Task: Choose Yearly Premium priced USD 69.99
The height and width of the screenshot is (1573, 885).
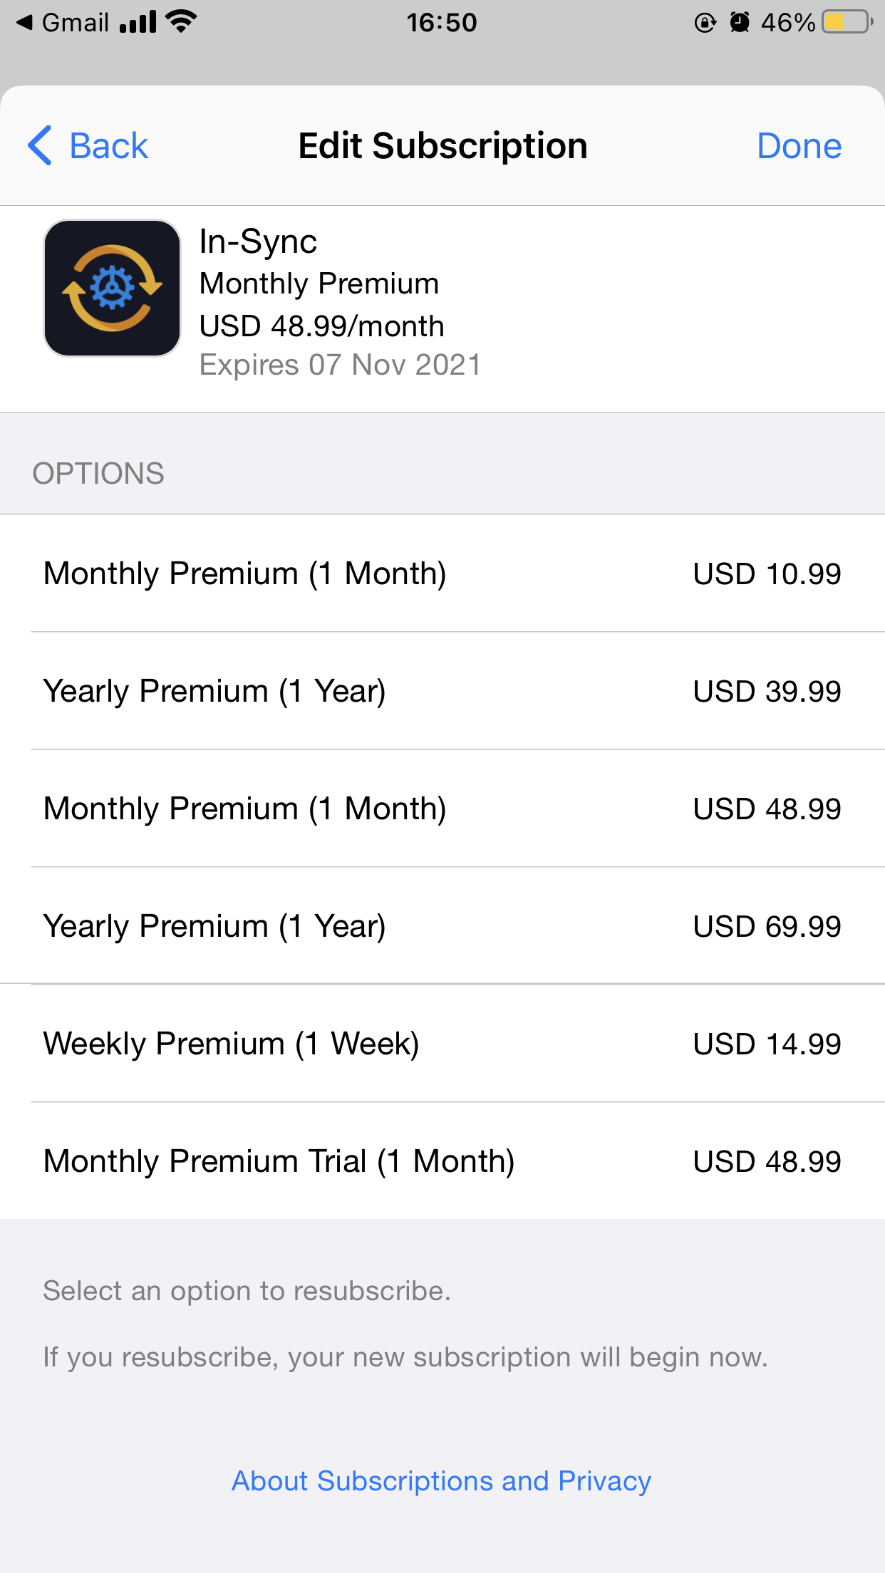Action: 442,926
